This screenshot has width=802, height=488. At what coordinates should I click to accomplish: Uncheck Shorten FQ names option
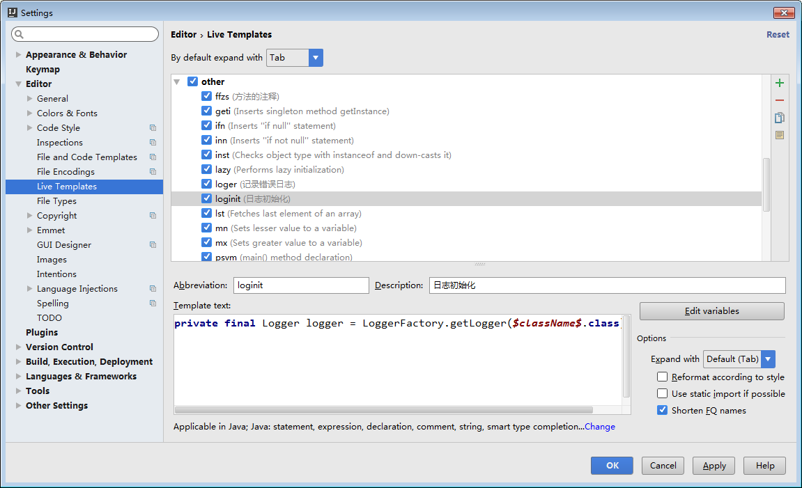pyautogui.click(x=662, y=410)
